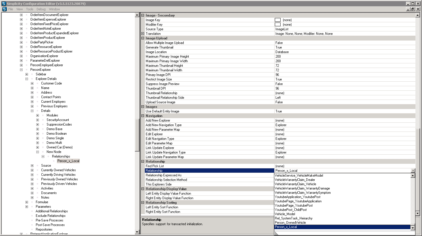Click dropdown list scroll down arrow
Screen dimensions: 422x236
click(x=413, y=227)
